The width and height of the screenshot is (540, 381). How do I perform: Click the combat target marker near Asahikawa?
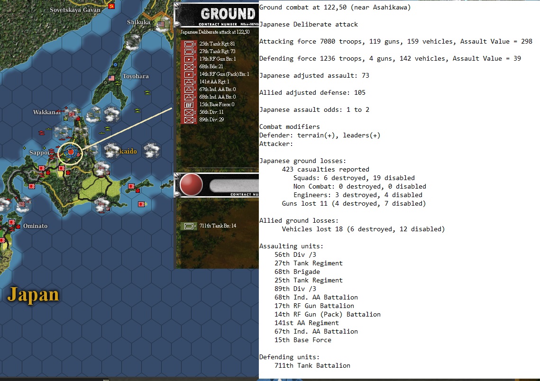(x=70, y=152)
